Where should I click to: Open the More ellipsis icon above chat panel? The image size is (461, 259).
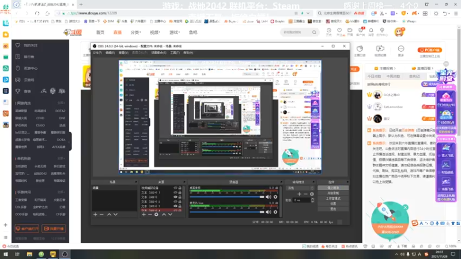coord(401,50)
